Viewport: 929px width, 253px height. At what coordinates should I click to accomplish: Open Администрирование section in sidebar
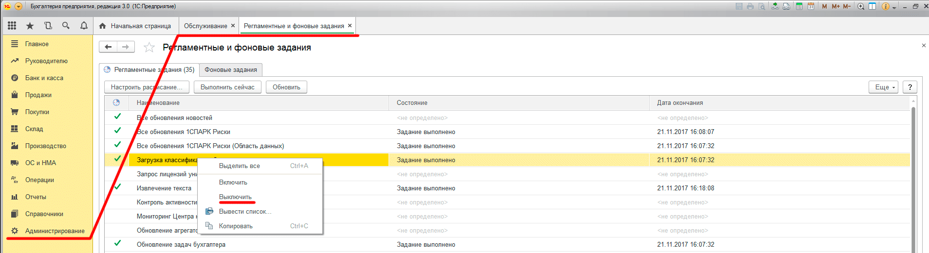coord(55,231)
